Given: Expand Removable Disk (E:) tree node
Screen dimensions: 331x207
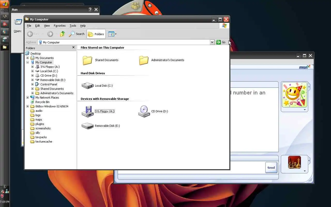Looking at the screenshot, I should tap(32, 80).
